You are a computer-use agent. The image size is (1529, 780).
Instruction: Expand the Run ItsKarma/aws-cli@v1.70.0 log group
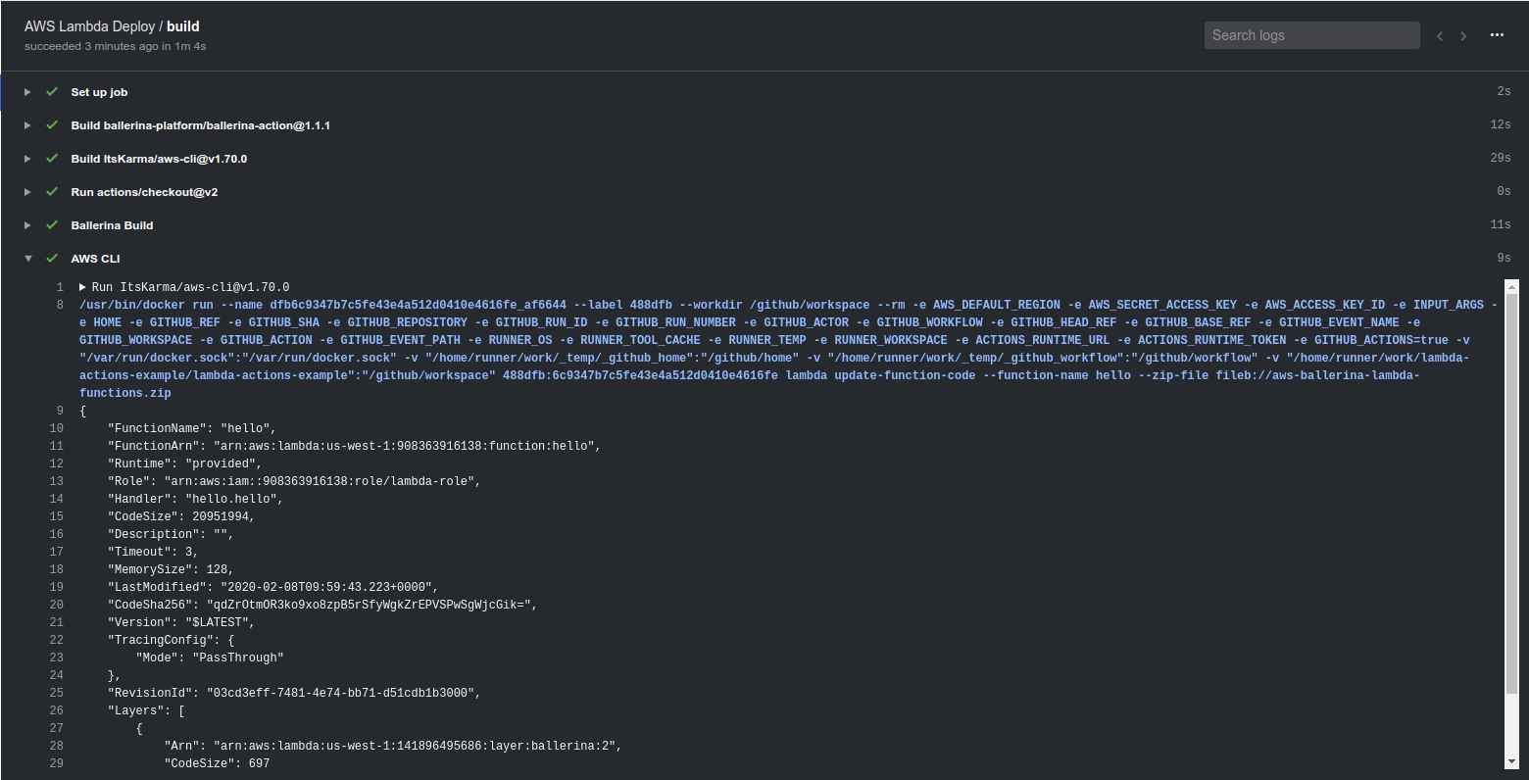(x=83, y=287)
